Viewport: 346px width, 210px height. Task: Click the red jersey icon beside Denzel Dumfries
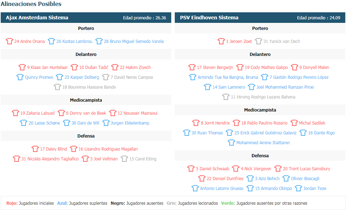click(x=202, y=178)
